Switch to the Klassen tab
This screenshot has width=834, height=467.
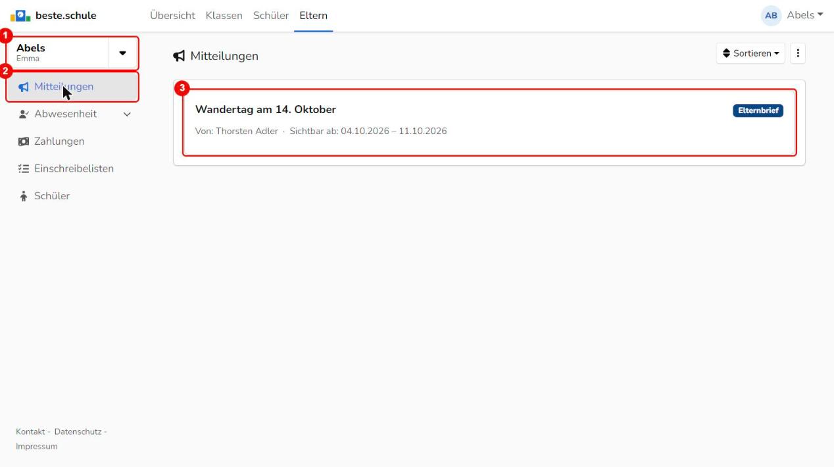coord(224,15)
